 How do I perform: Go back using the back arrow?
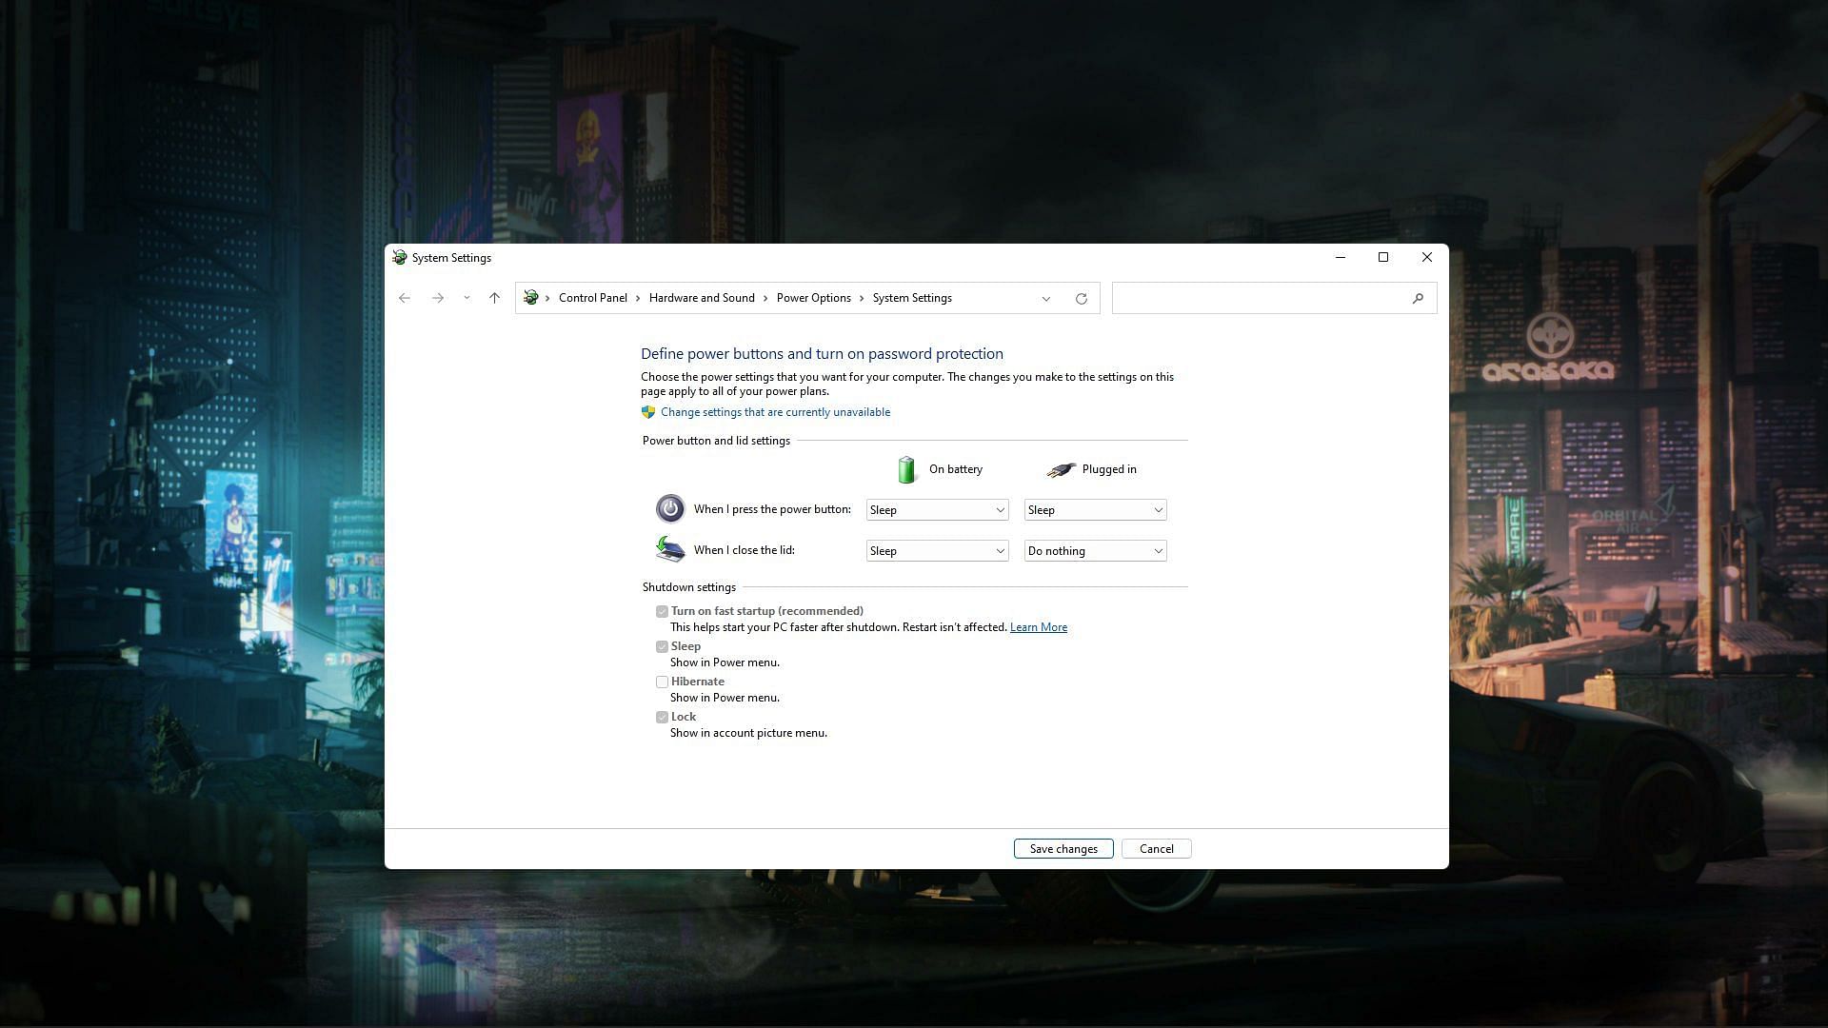tap(405, 298)
